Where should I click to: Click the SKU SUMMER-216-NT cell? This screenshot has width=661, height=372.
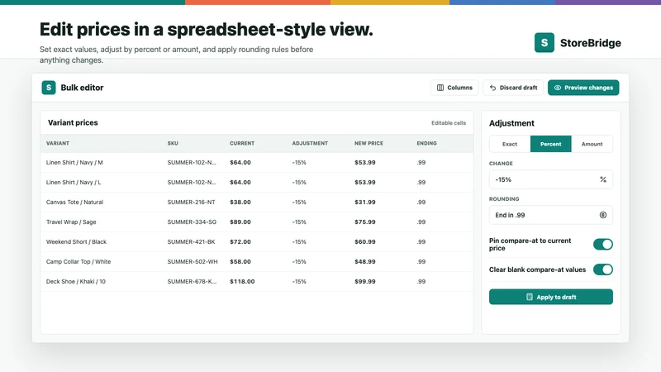[x=191, y=202]
